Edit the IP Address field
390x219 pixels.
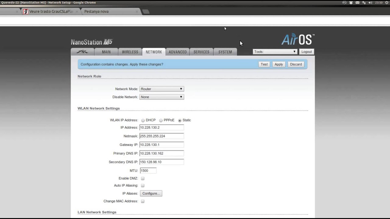161,127
